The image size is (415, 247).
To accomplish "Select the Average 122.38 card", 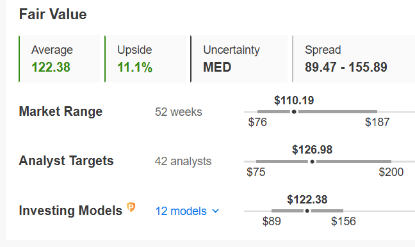I will [x=60, y=59].
